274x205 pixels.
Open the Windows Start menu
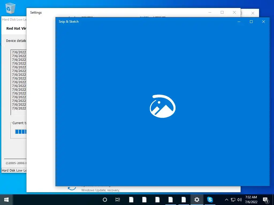point(6,200)
